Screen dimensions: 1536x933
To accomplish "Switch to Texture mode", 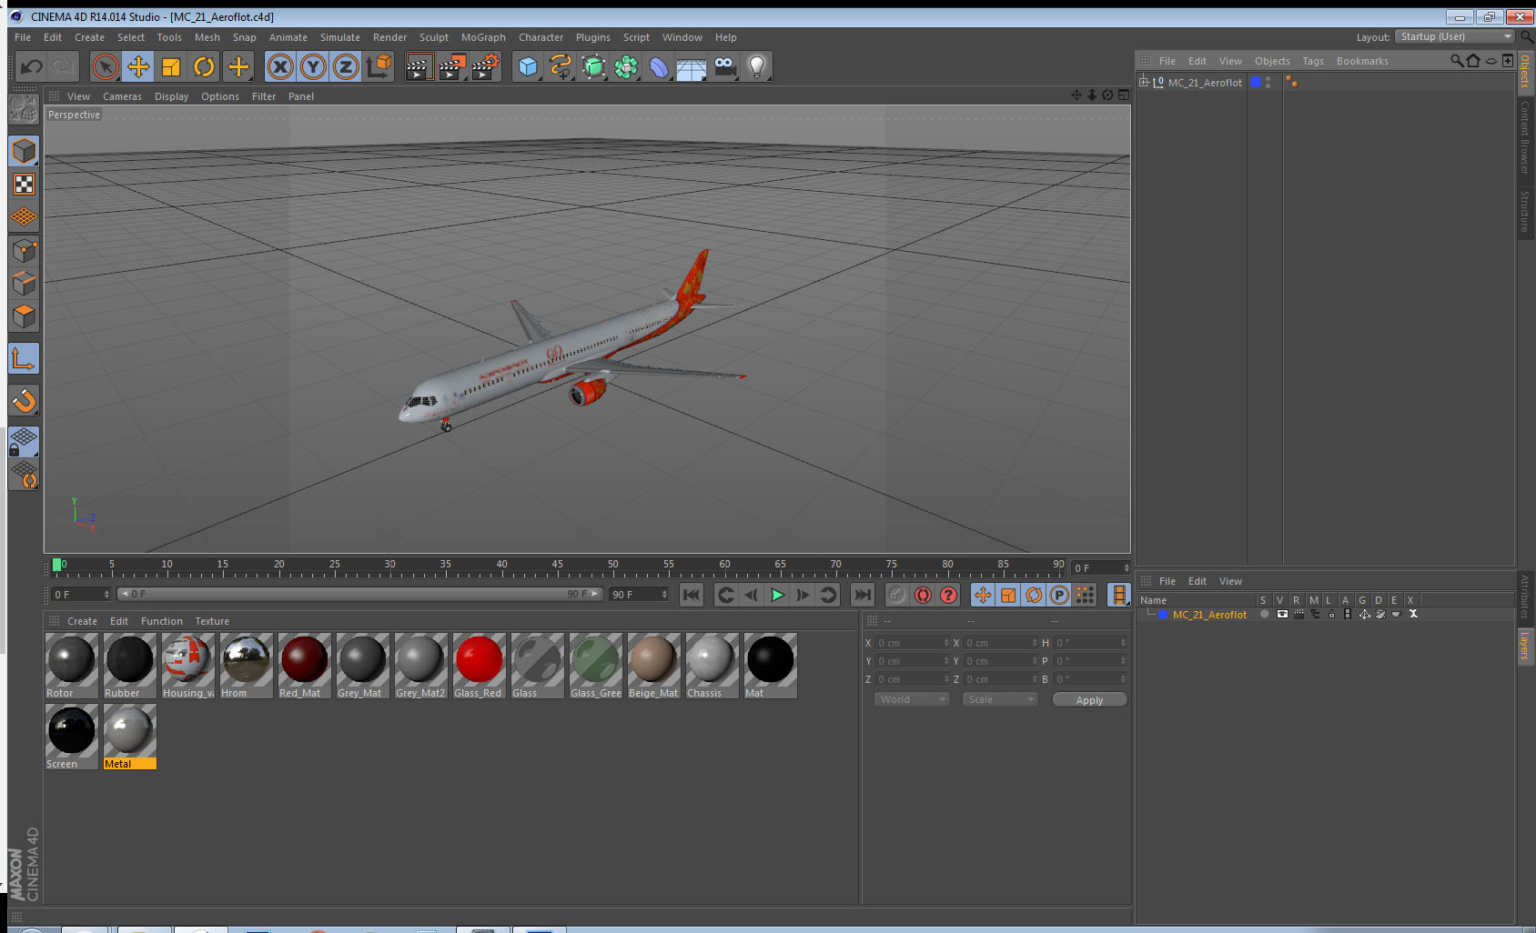I will [24, 185].
